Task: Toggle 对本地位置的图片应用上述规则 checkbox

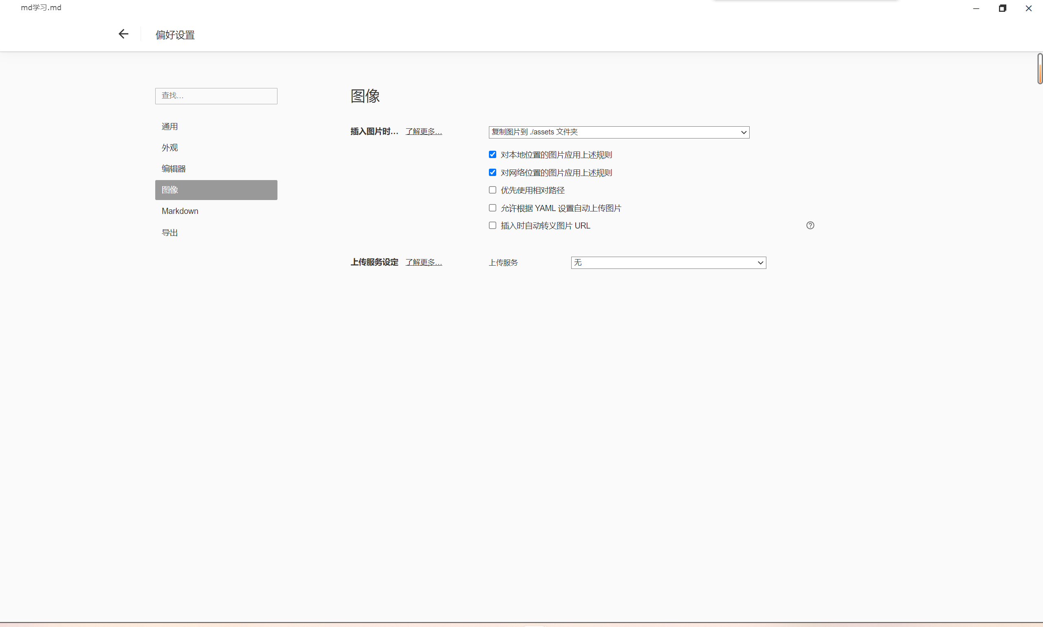Action: pyautogui.click(x=493, y=155)
